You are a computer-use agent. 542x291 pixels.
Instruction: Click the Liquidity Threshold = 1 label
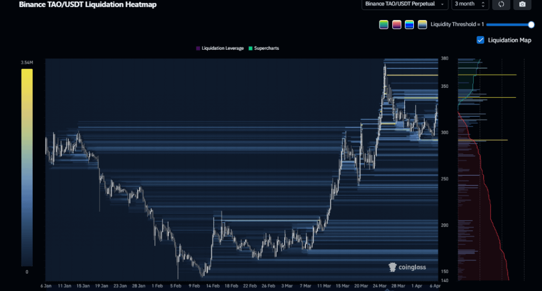[x=457, y=24]
